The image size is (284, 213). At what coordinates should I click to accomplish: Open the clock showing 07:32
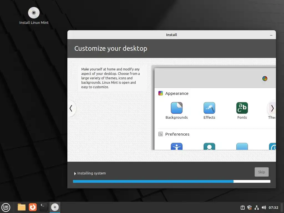[273, 207]
